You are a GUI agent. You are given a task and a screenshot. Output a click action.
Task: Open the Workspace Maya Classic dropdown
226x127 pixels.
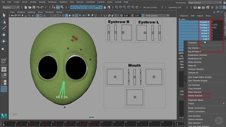205,2
